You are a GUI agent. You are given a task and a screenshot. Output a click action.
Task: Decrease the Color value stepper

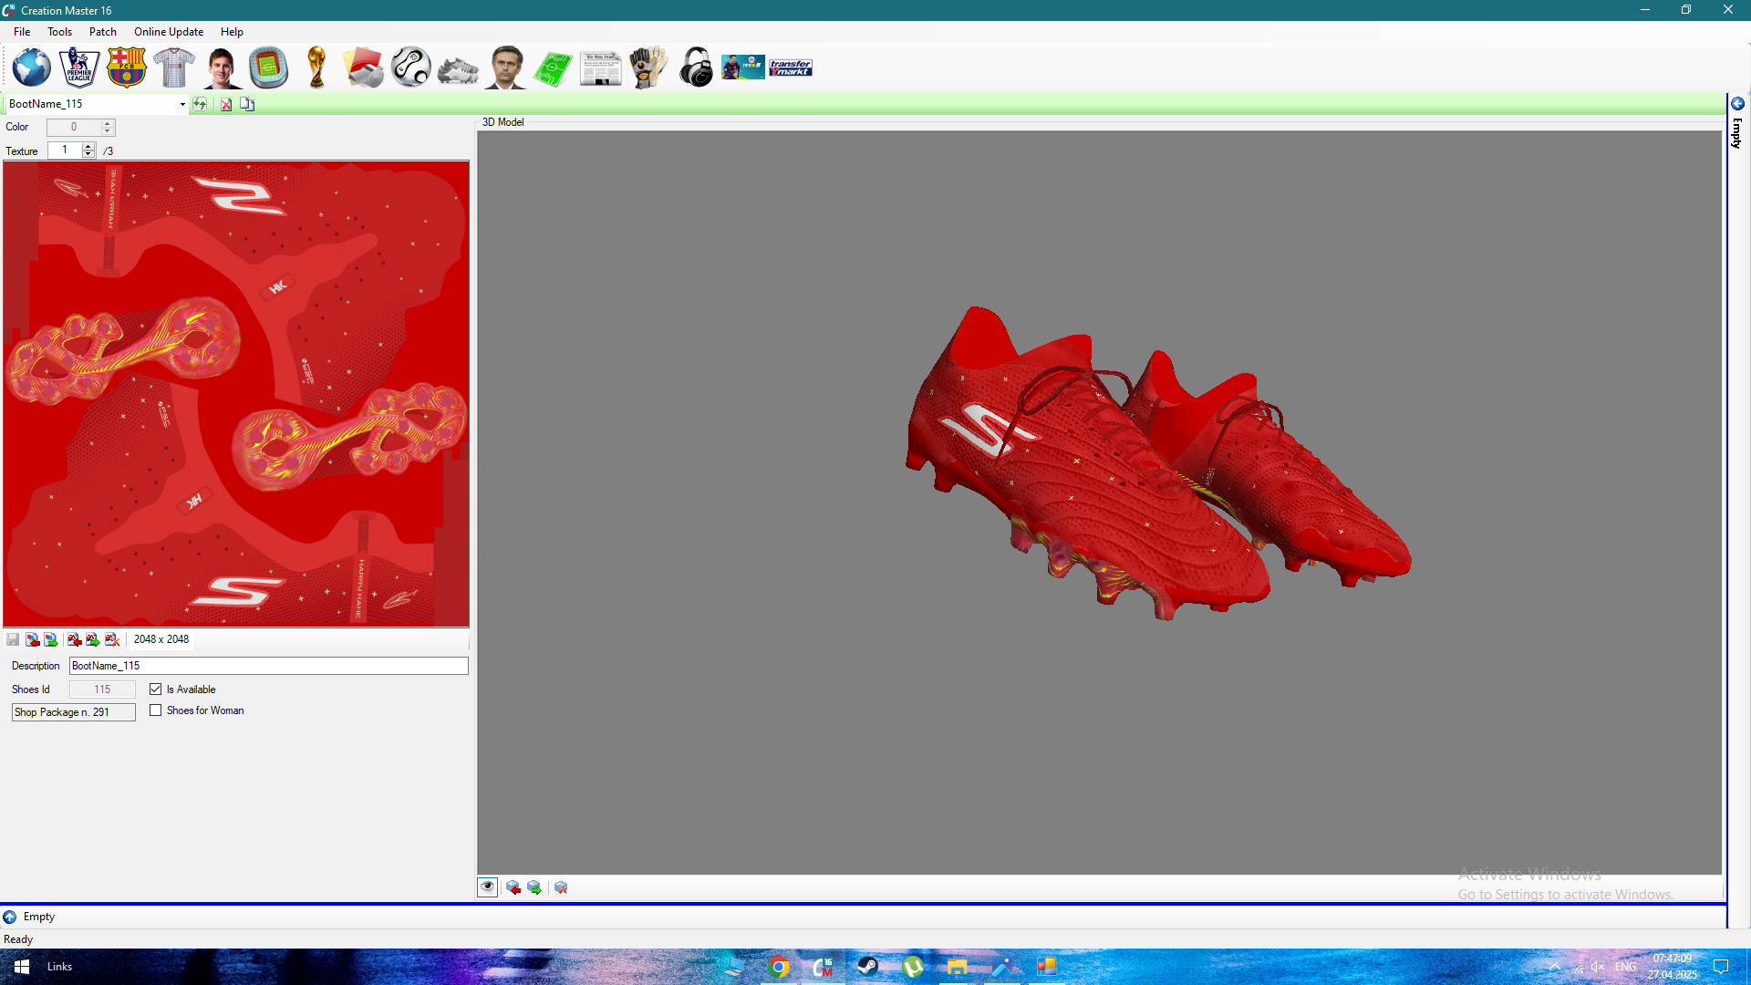[108, 131]
